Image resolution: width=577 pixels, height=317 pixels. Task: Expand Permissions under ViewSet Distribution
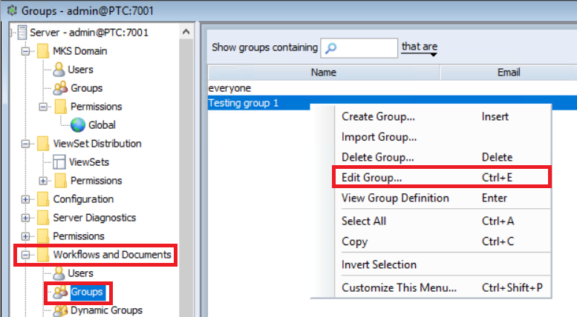coord(43,181)
